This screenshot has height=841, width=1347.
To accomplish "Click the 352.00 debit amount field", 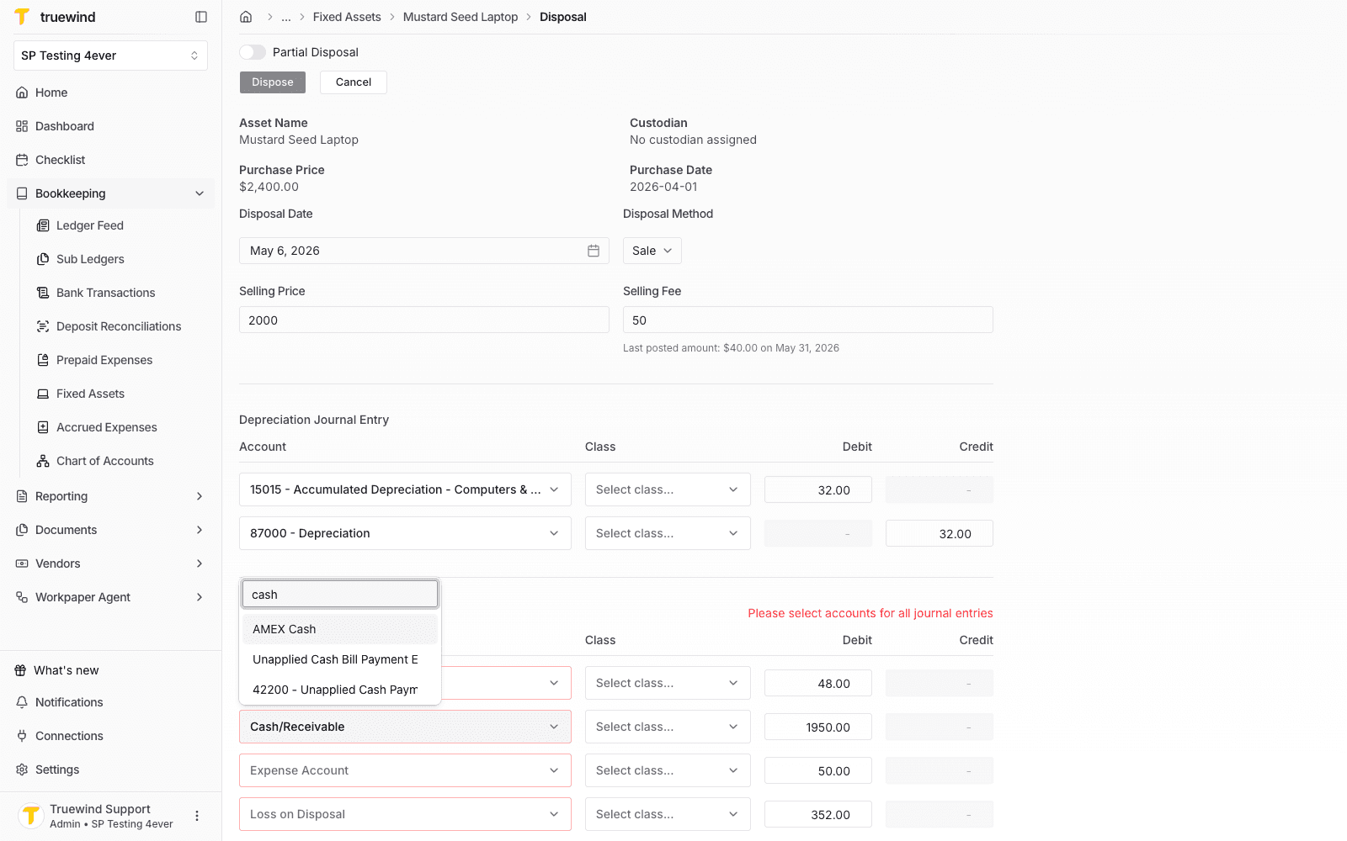I will (818, 814).
